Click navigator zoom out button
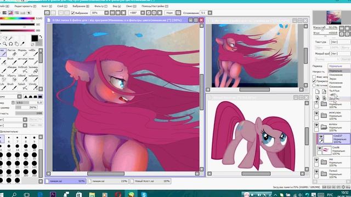Screen dimensions: 351x197 coord(341,28)
